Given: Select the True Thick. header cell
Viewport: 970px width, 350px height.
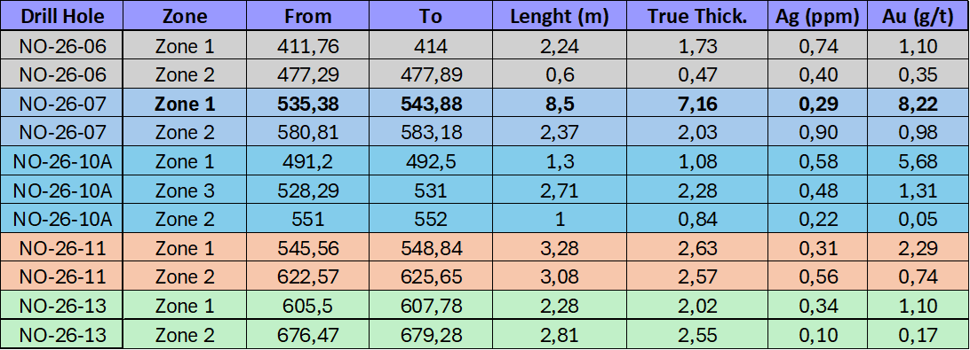Looking at the screenshot, I should click(697, 16).
